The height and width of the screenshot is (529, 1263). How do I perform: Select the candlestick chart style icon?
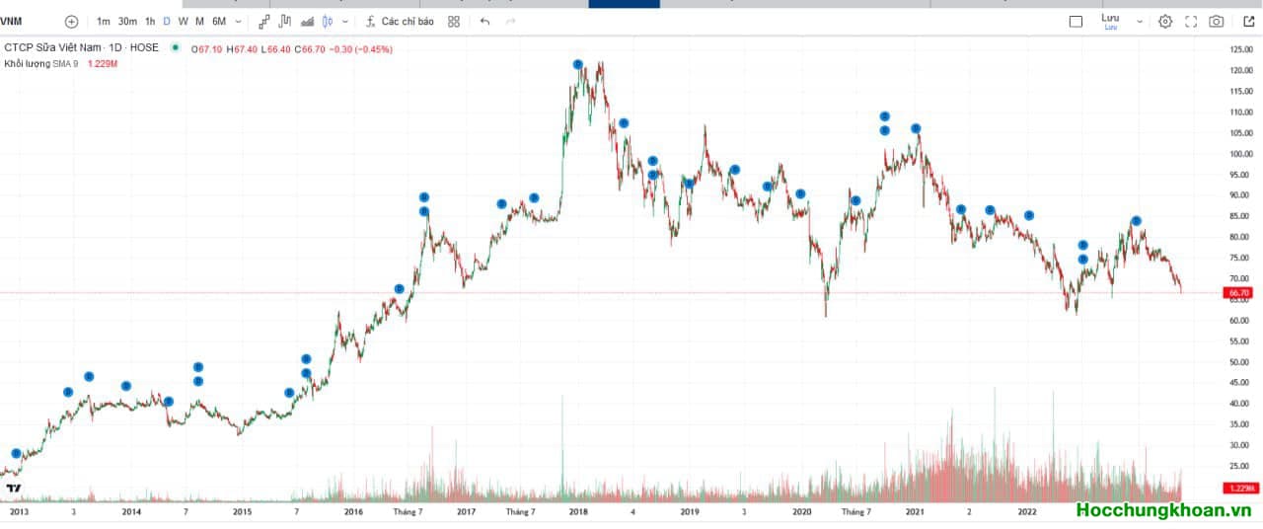[328, 22]
